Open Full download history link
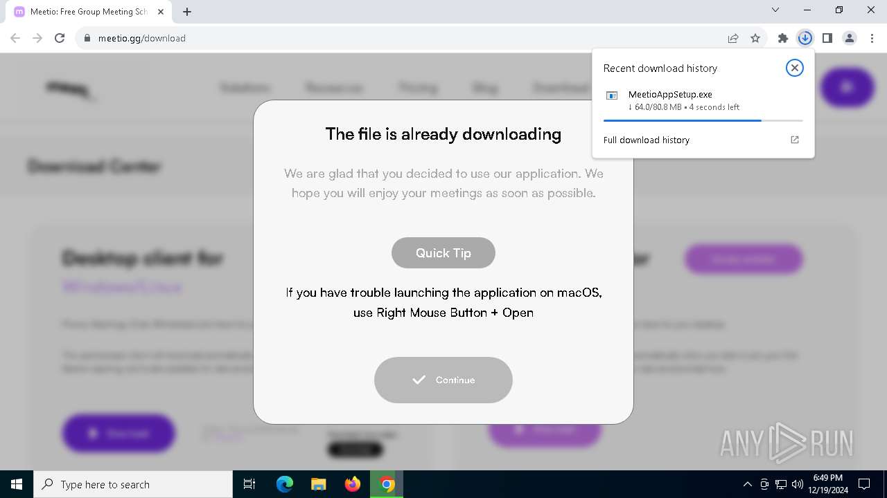887x498 pixels. click(647, 140)
